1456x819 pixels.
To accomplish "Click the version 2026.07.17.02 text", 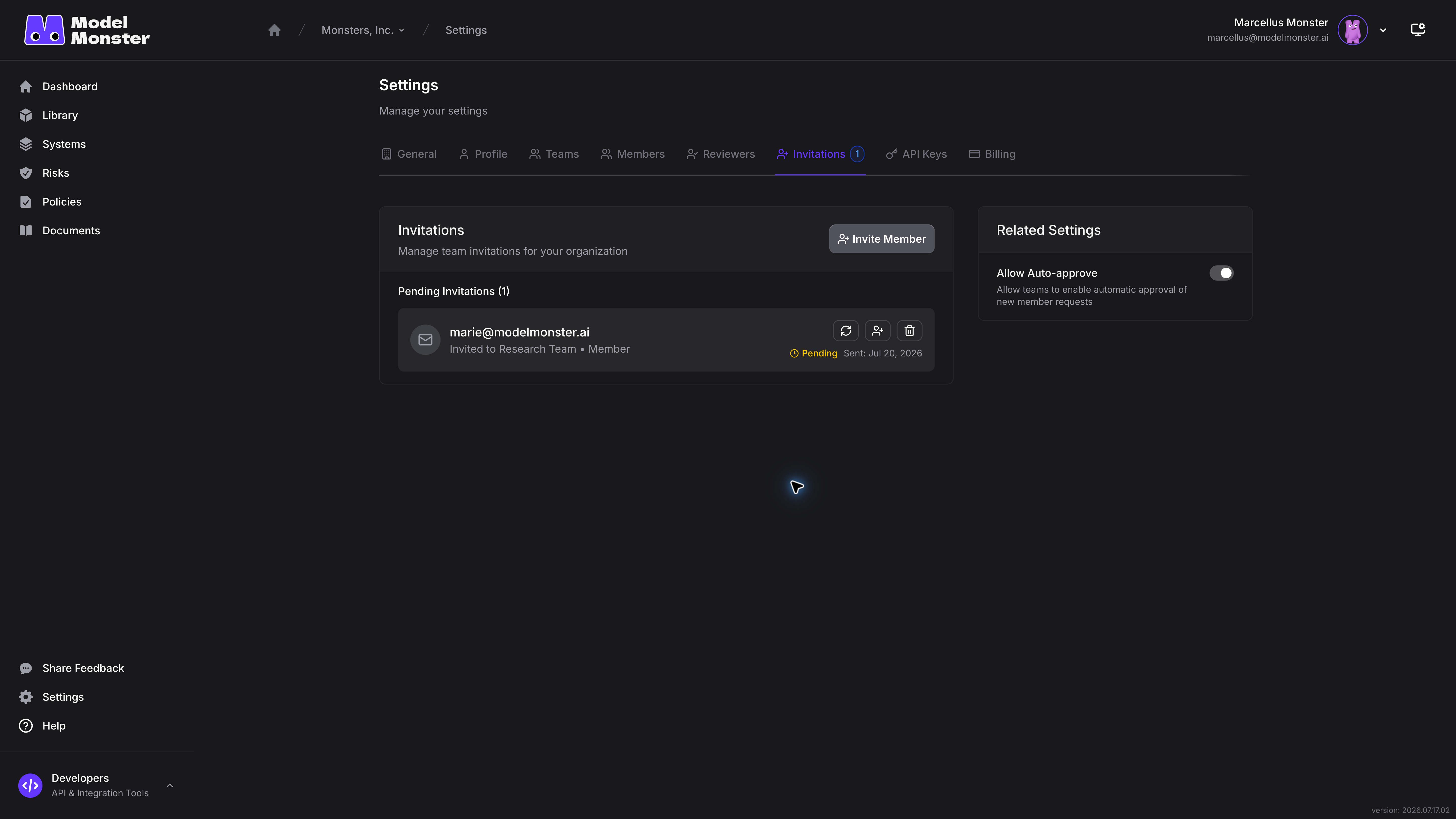I will coord(1410,810).
